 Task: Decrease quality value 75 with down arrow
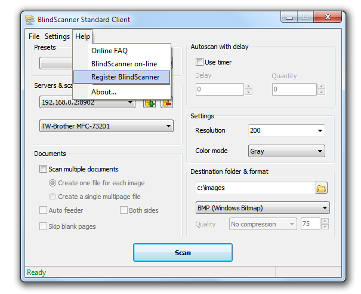click(x=325, y=227)
